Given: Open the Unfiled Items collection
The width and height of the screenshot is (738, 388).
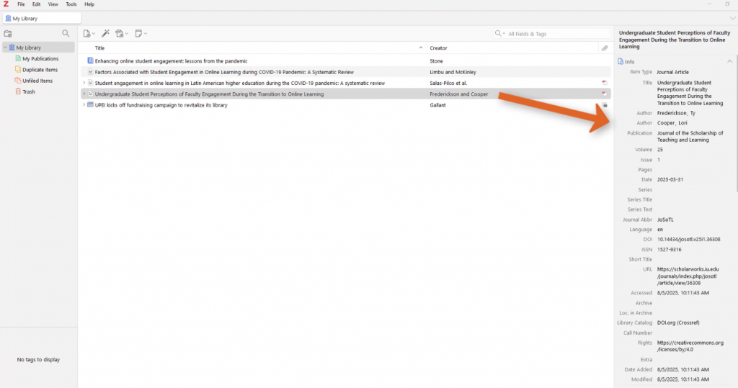Looking at the screenshot, I should (x=37, y=81).
